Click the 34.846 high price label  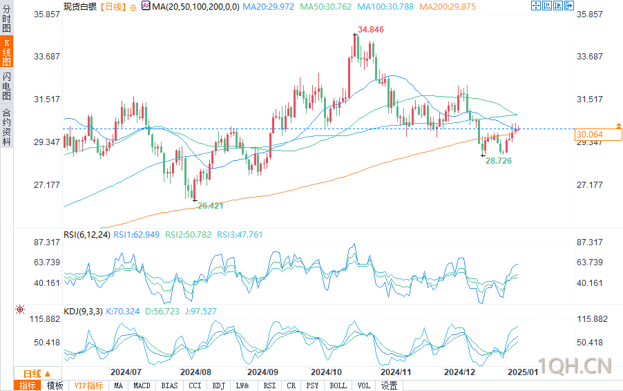coord(371,30)
